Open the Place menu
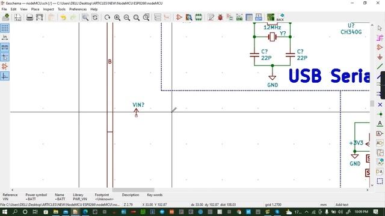The image size is (385, 216). click(x=35, y=9)
